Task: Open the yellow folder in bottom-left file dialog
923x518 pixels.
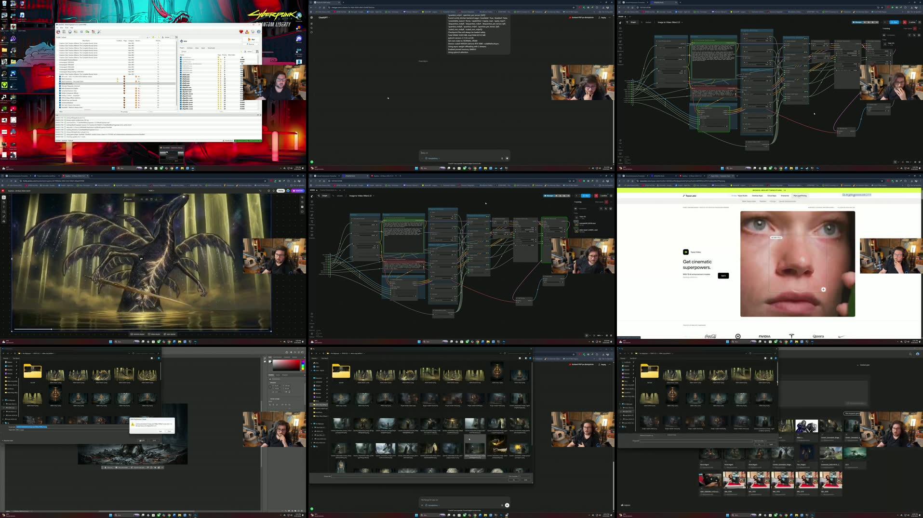Action: point(32,371)
